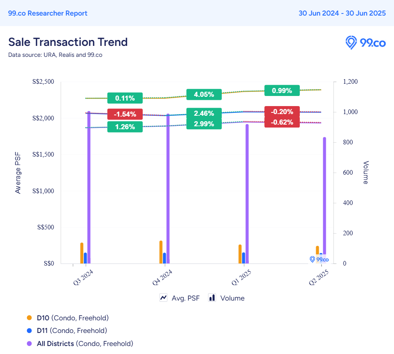Click the blue D11 bar for Q4 2024
The height and width of the screenshot is (354, 394).
pos(164,258)
